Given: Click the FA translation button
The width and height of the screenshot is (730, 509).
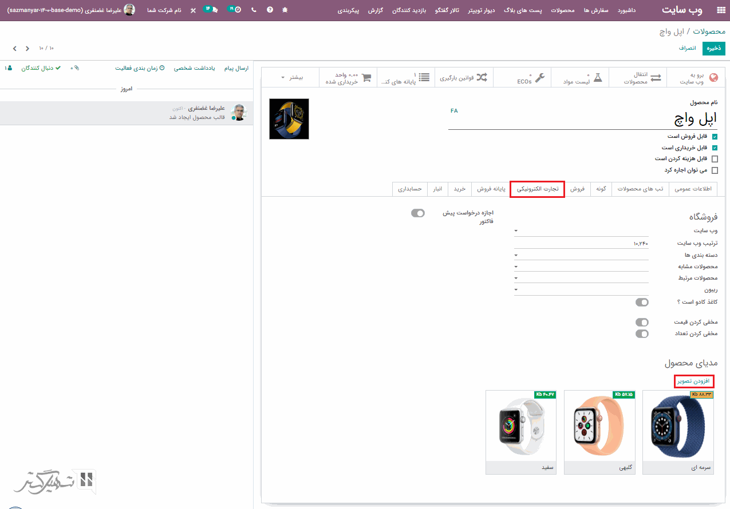Looking at the screenshot, I should point(454,111).
